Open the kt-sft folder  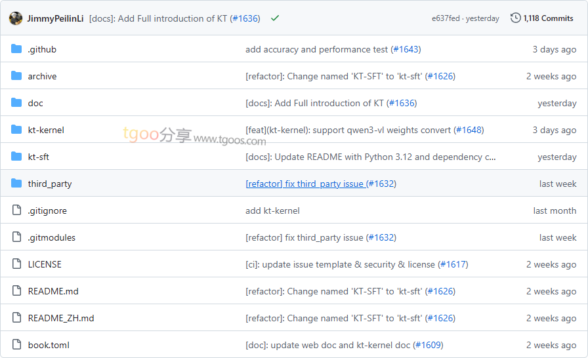(x=39, y=157)
